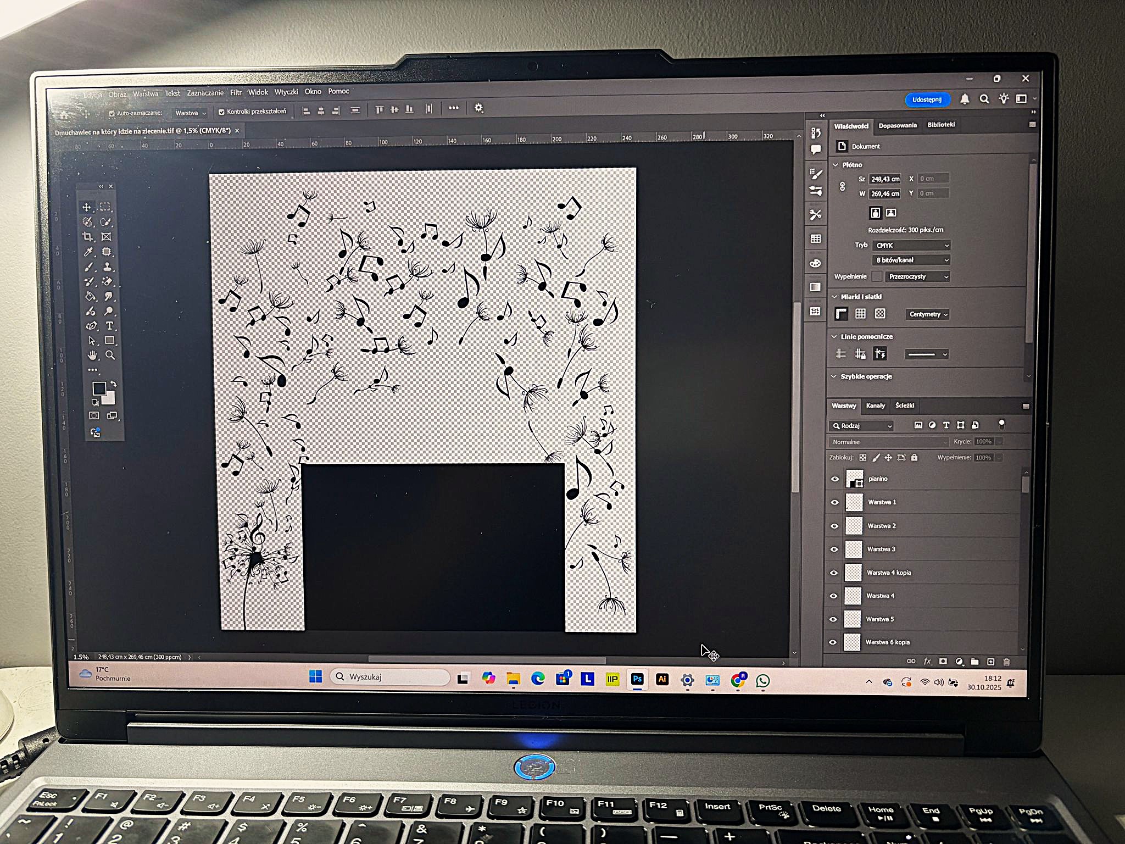Viewport: 1125px width, 844px height.
Task: Open the Paint Bucket tool
Action: click(89, 296)
